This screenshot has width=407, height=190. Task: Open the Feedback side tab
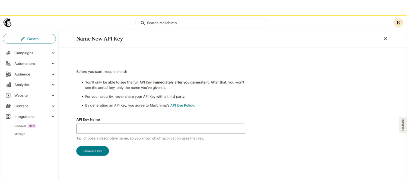pyautogui.click(x=403, y=125)
